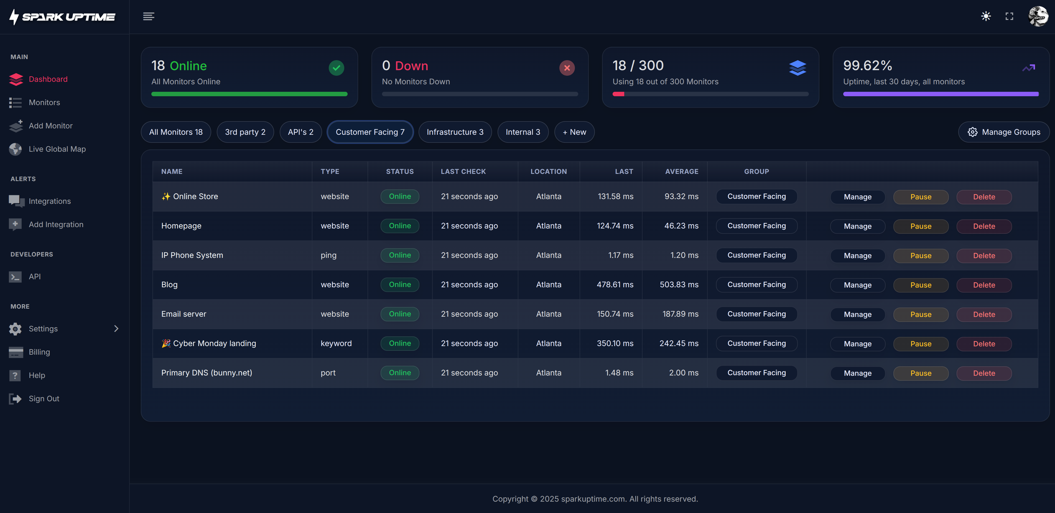The height and width of the screenshot is (513, 1055).
Task: Collapse the sidebar with hamburger icon
Action: pos(149,16)
